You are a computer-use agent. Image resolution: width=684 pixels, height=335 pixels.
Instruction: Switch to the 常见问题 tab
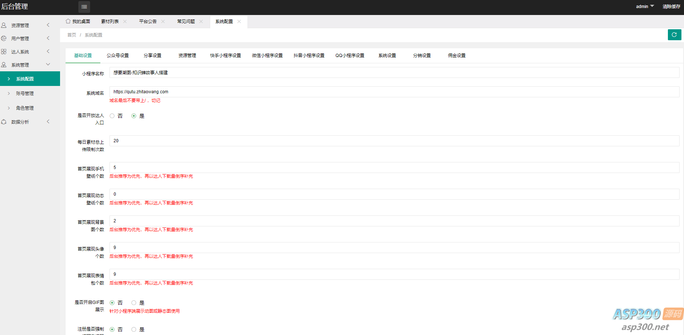coord(186,21)
